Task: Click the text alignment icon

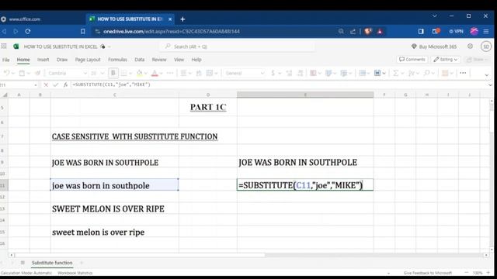Action: click(x=183, y=73)
